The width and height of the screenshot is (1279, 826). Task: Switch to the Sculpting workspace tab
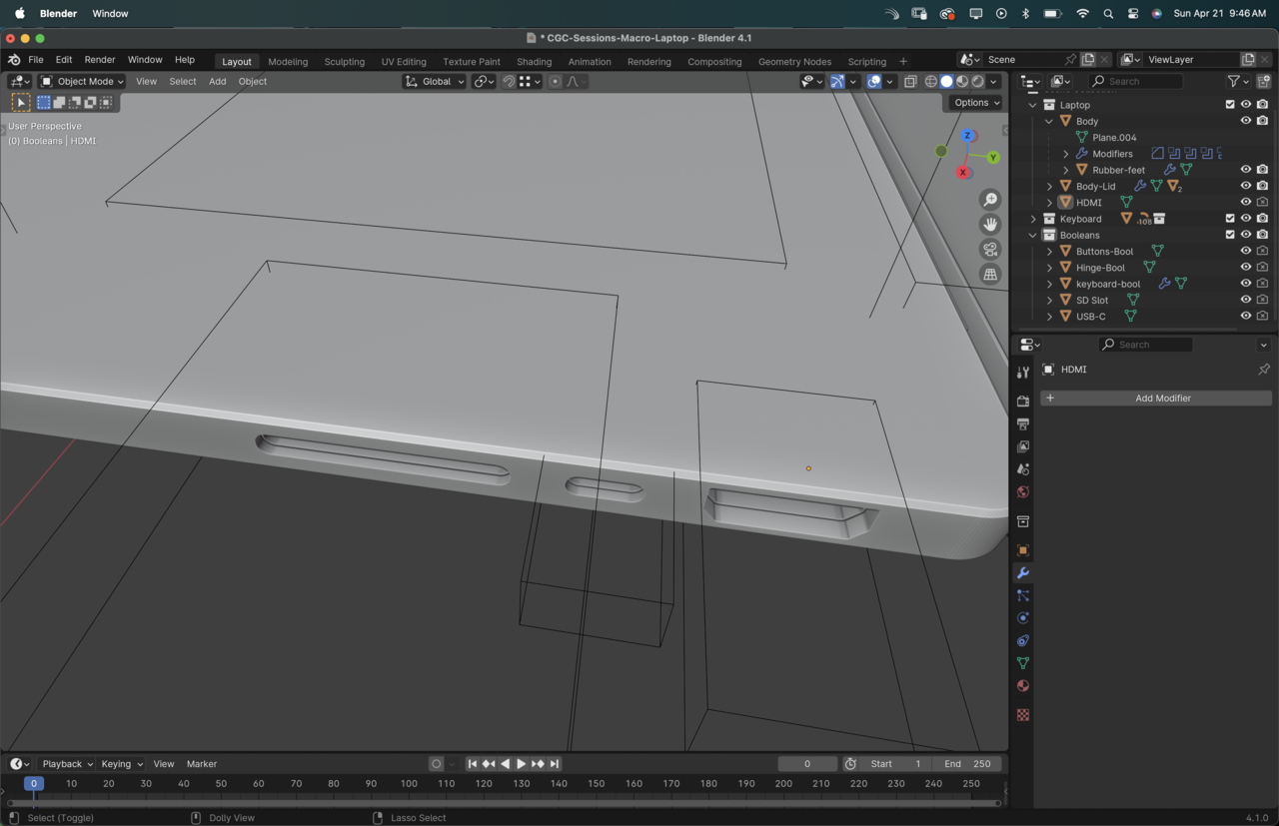pos(344,62)
